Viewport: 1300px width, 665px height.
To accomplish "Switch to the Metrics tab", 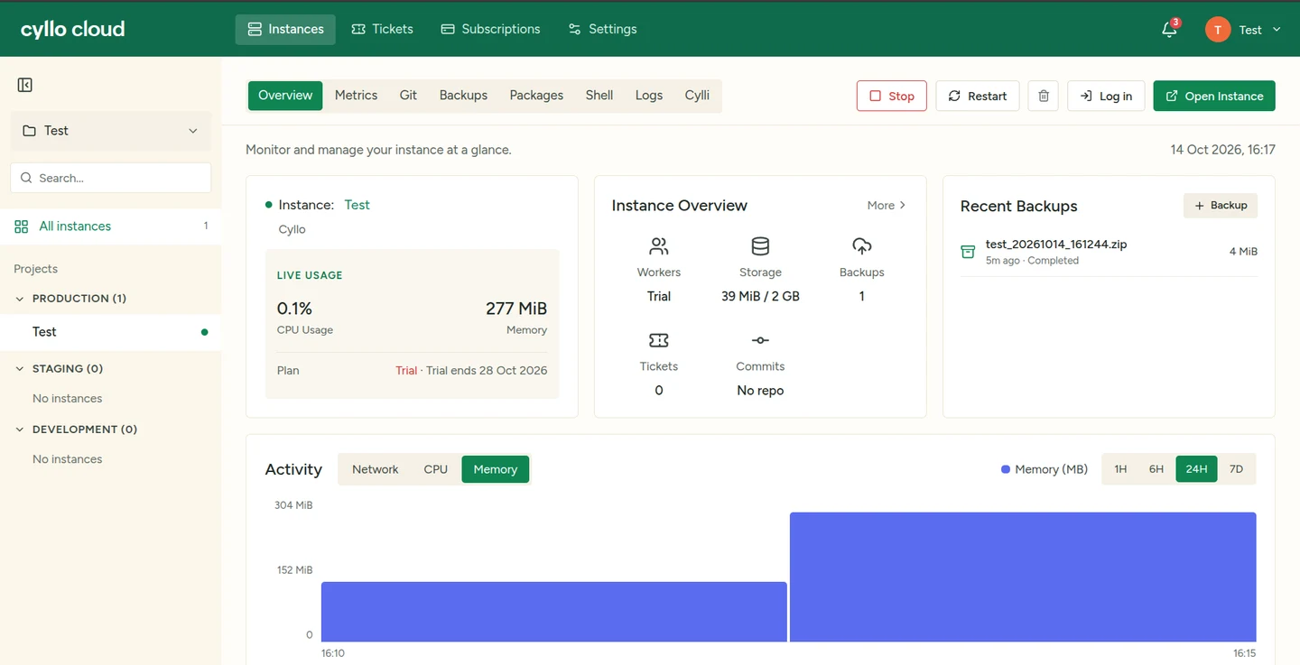I will [x=356, y=96].
